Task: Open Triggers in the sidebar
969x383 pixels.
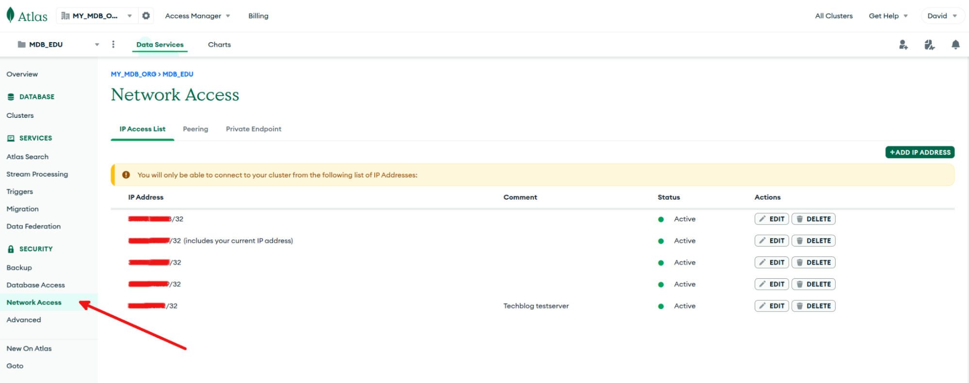Action: 20,191
